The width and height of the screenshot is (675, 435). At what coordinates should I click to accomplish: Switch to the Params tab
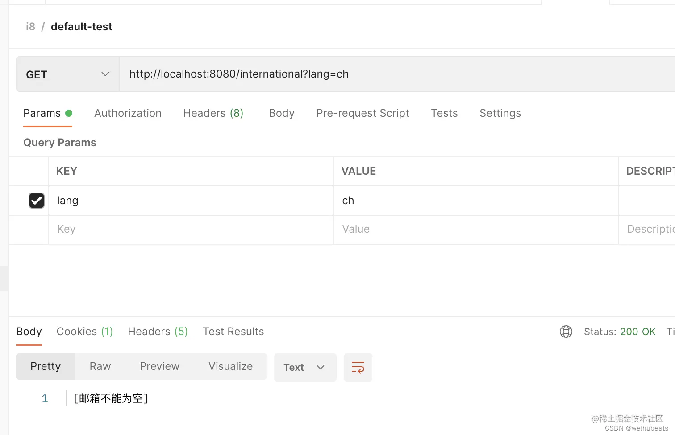click(x=48, y=113)
